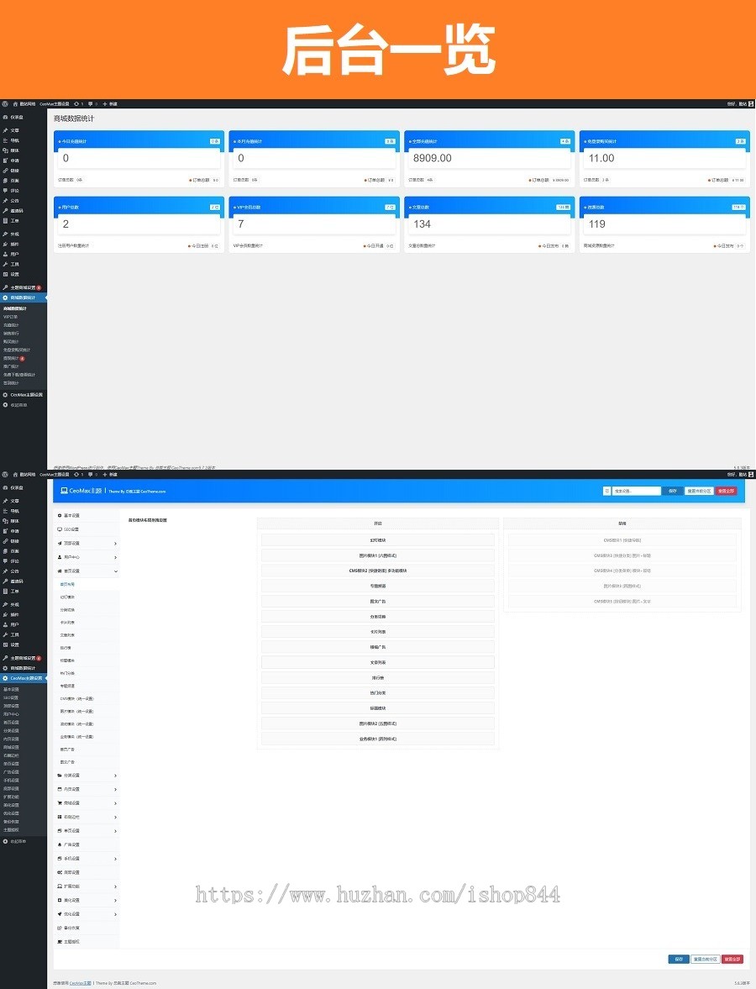Click the search field in the CeoMax header
This screenshot has width=756, height=989.
pos(636,491)
